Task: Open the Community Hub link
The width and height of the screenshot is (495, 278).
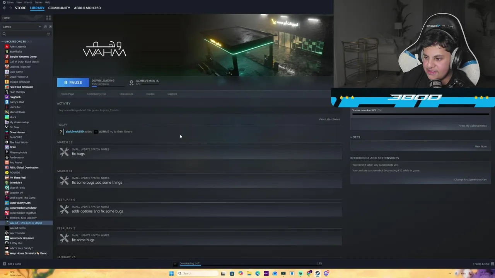Action: (x=97, y=94)
